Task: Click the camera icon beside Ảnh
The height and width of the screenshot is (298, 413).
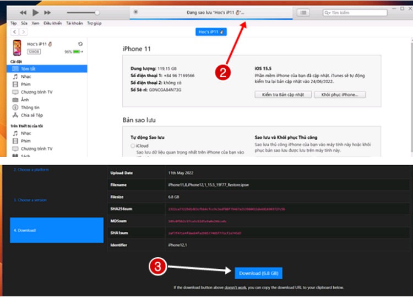Action: tap(15, 100)
